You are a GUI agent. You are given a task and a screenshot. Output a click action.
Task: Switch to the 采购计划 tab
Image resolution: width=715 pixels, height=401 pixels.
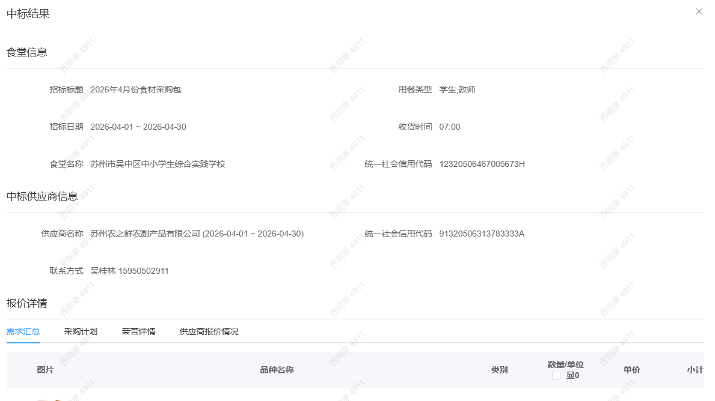(80, 331)
